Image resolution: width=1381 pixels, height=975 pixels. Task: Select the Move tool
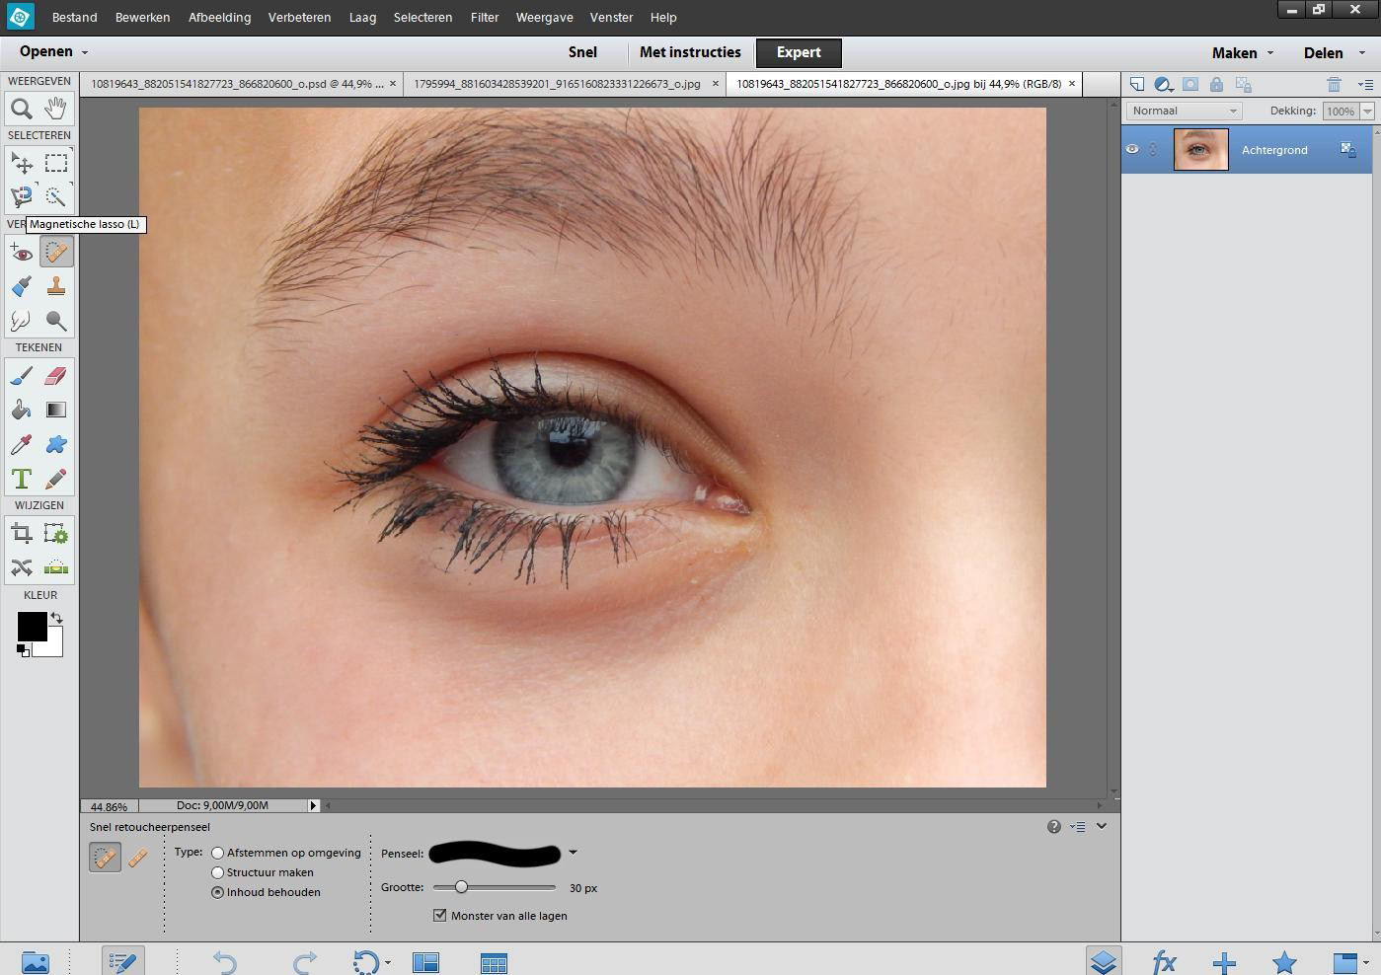(x=22, y=163)
